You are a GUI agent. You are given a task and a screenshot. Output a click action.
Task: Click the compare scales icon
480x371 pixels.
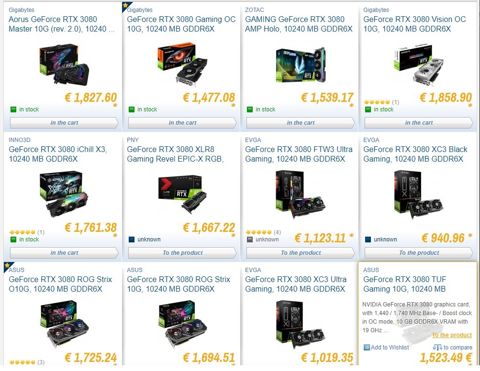point(437,348)
